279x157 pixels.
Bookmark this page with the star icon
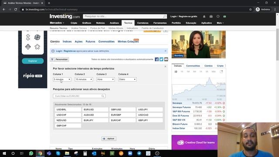point(251,10)
